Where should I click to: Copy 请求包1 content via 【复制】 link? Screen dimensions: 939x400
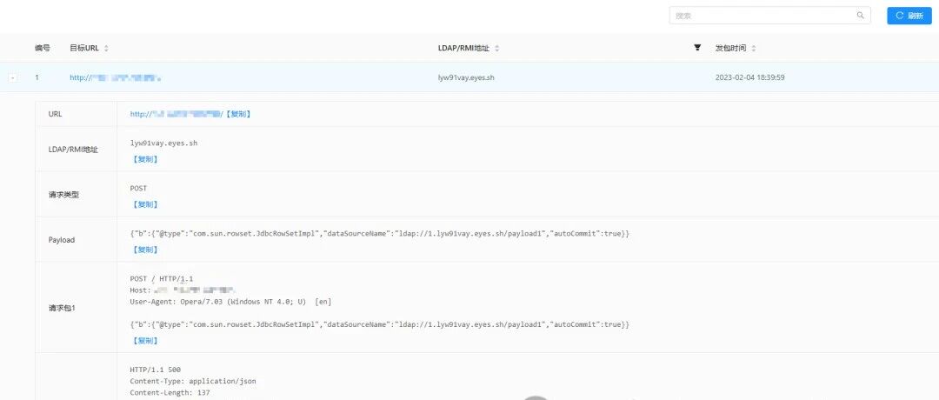(144, 340)
